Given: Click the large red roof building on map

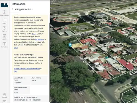Looking at the screenshot, I should tap(126, 64).
